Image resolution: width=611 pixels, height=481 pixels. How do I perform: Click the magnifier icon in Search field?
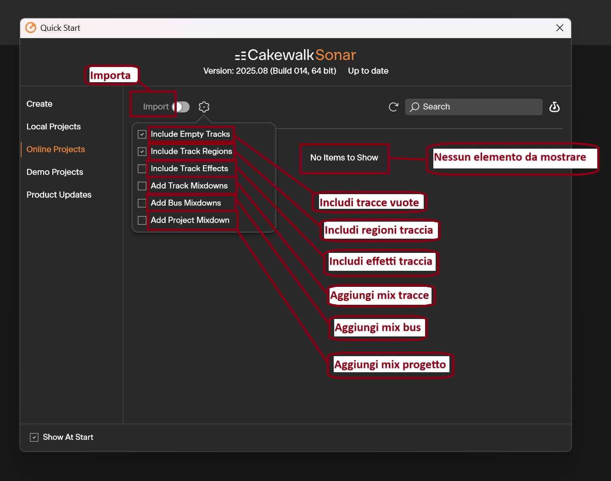[415, 107]
